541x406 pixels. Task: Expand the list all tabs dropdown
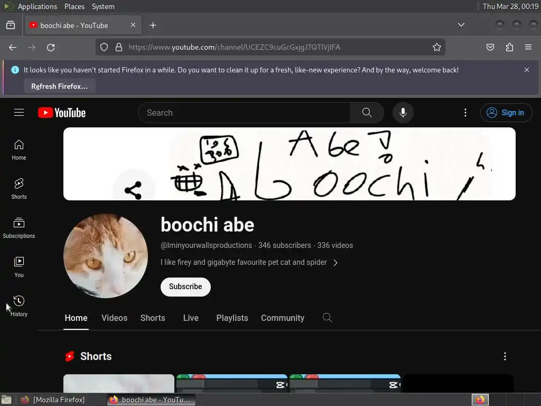[x=461, y=25]
